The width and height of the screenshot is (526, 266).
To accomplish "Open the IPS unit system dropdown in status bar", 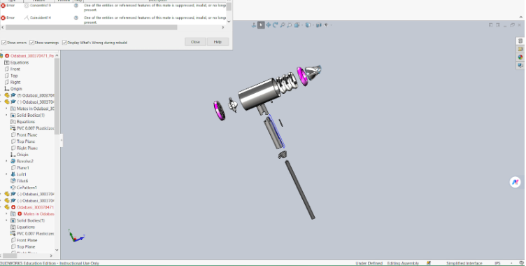I will [x=512, y=263].
